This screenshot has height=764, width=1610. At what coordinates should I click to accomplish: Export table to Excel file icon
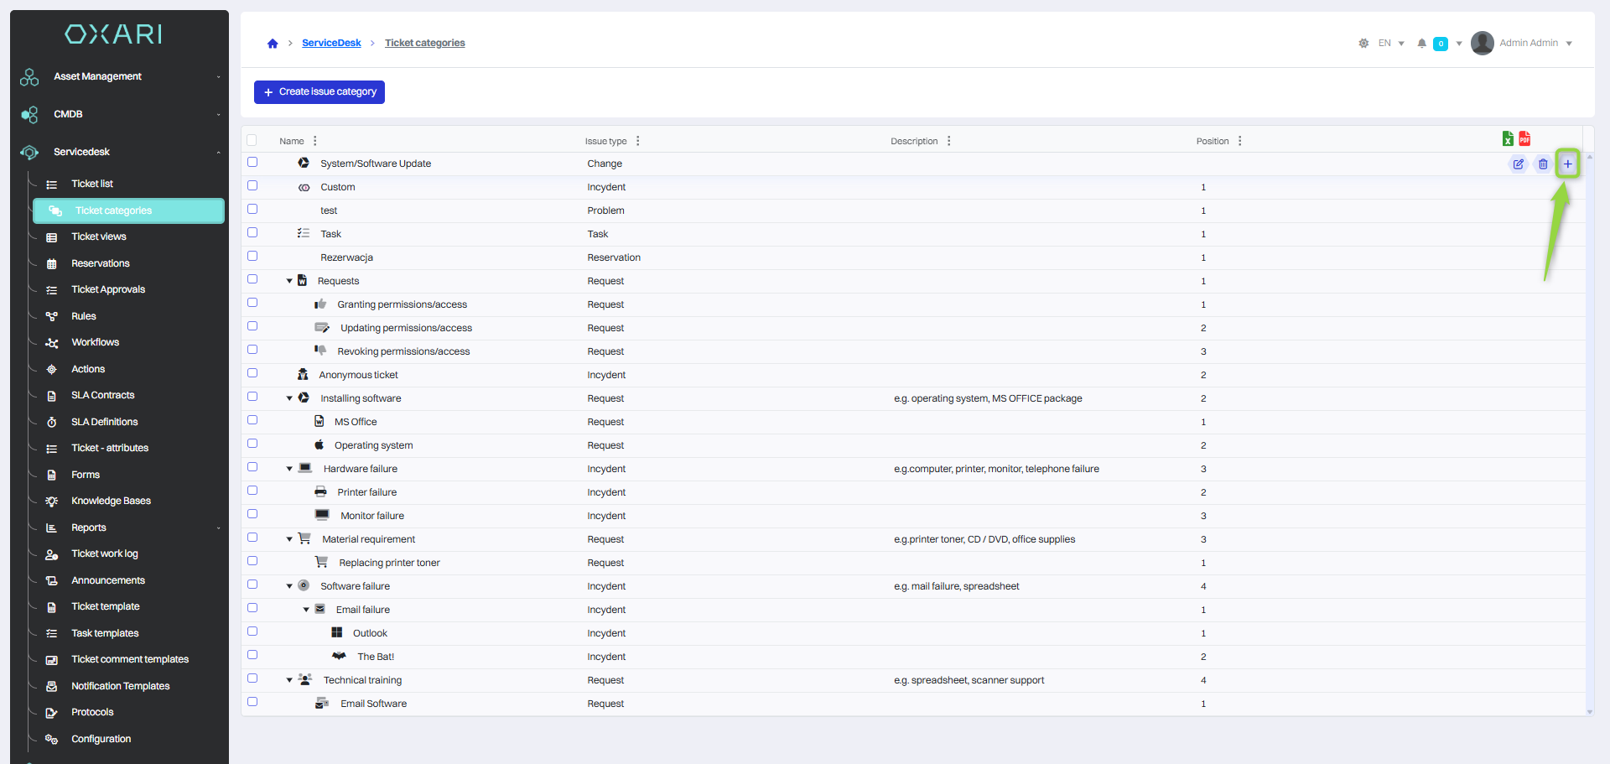1508,139
